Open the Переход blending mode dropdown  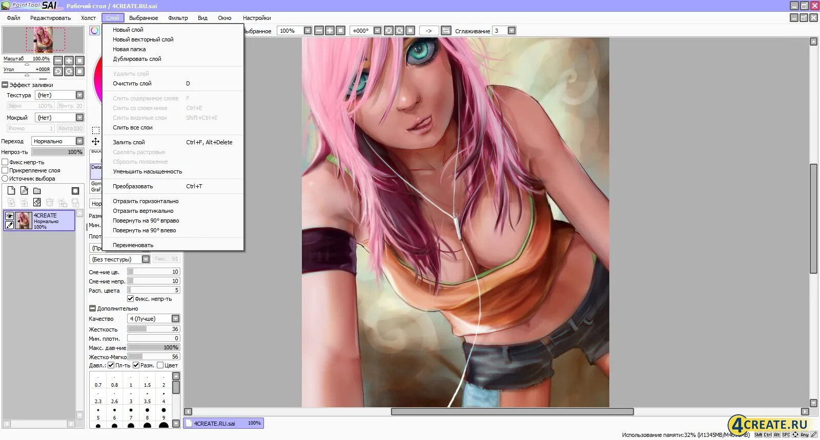point(57,141)
